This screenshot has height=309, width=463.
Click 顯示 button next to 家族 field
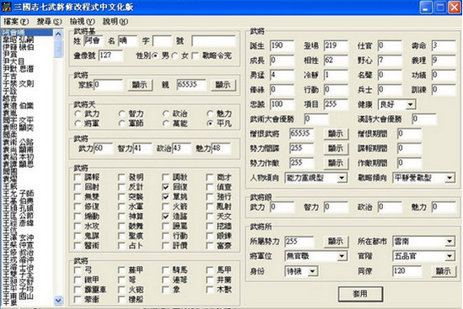(x=141, y=85)
